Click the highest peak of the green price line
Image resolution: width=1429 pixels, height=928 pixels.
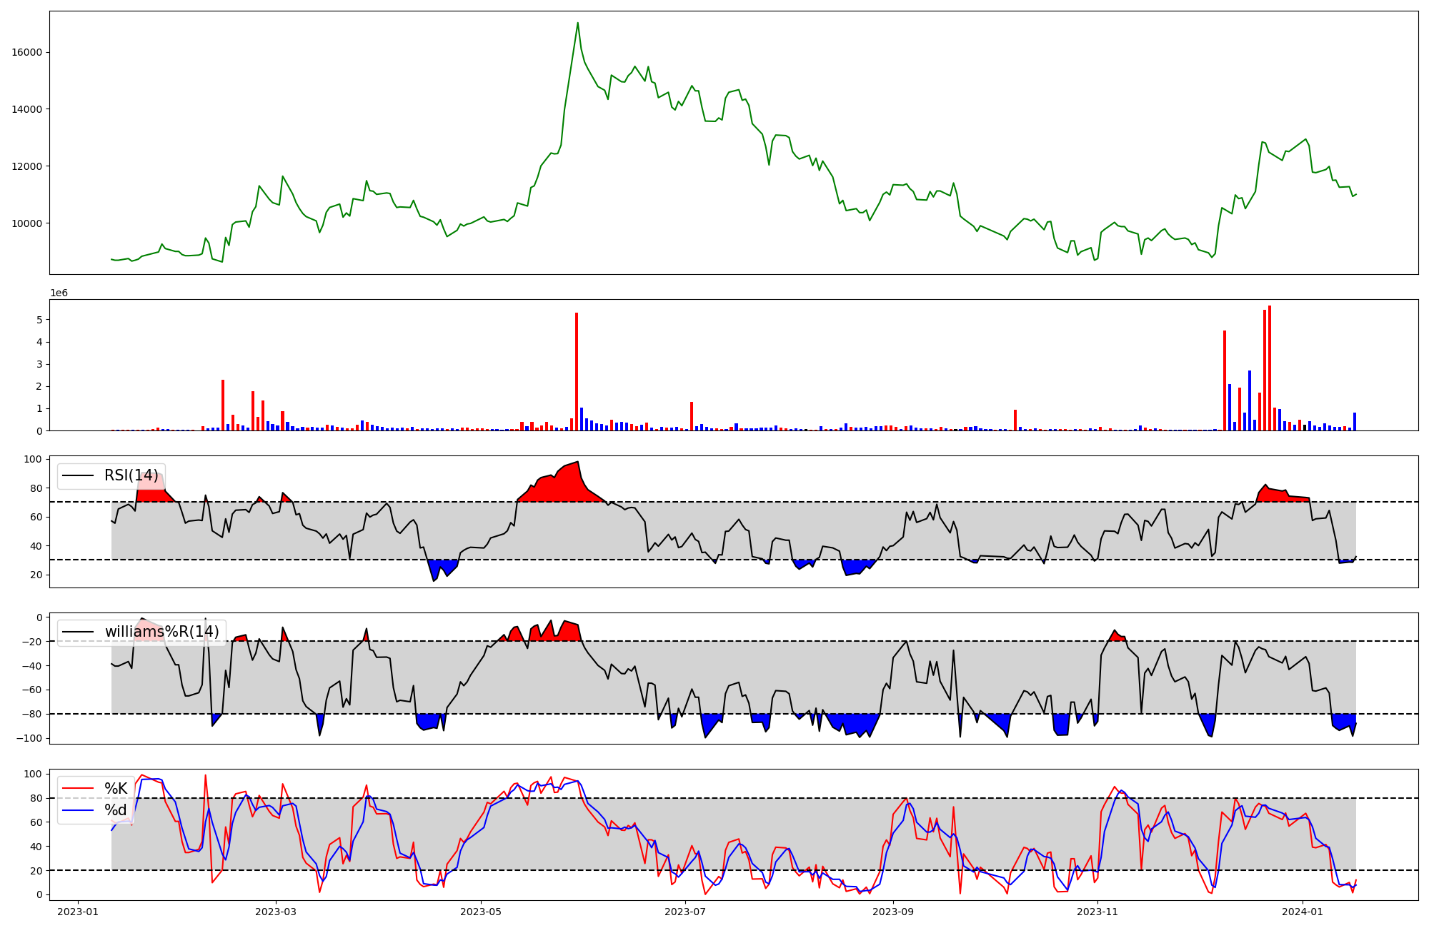point(577,24)
